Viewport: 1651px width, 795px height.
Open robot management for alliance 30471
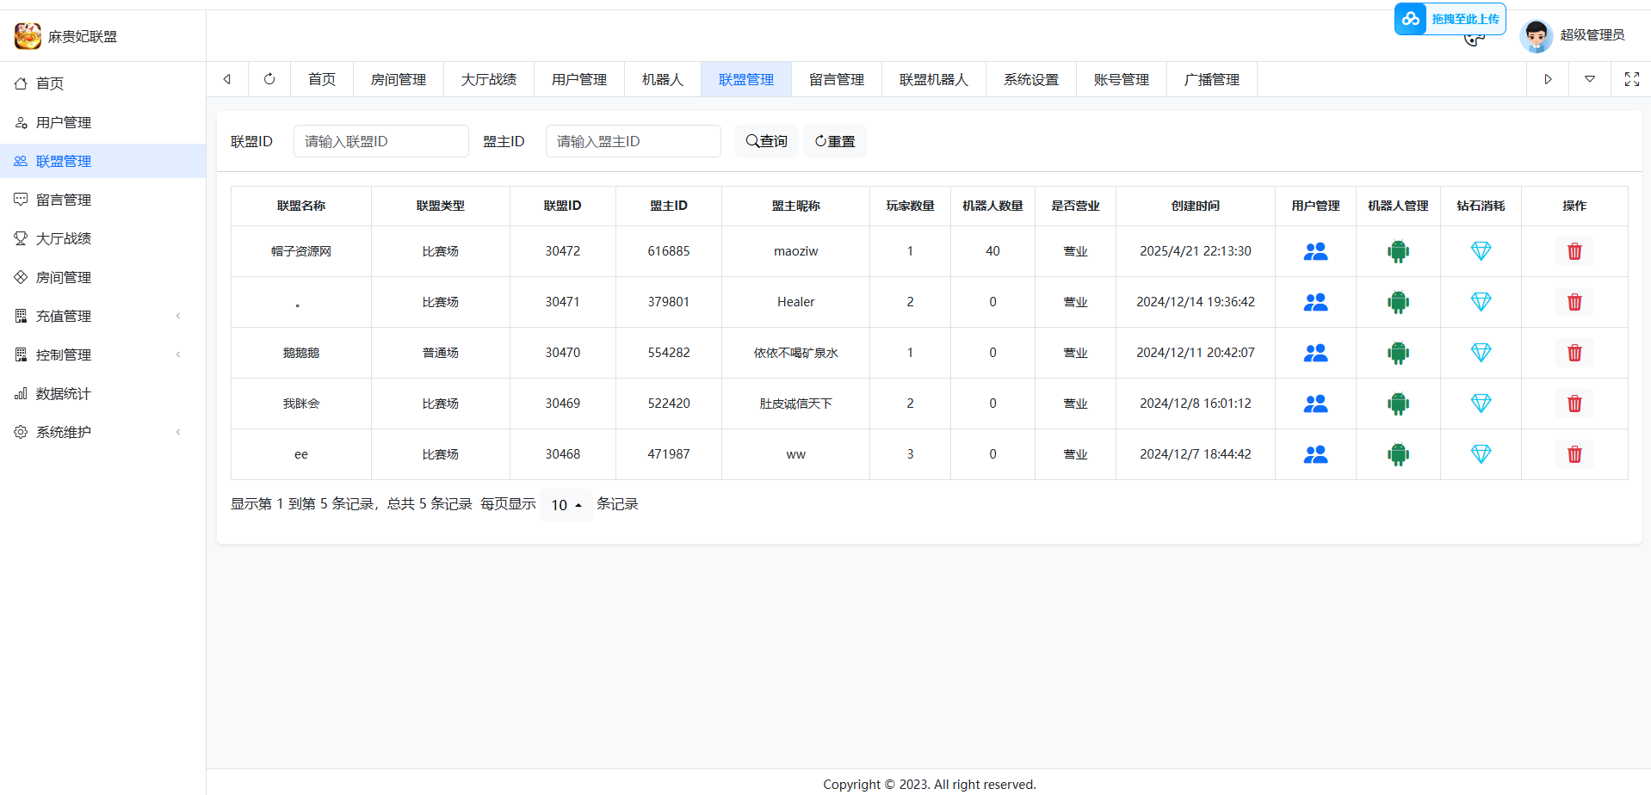1398,302
